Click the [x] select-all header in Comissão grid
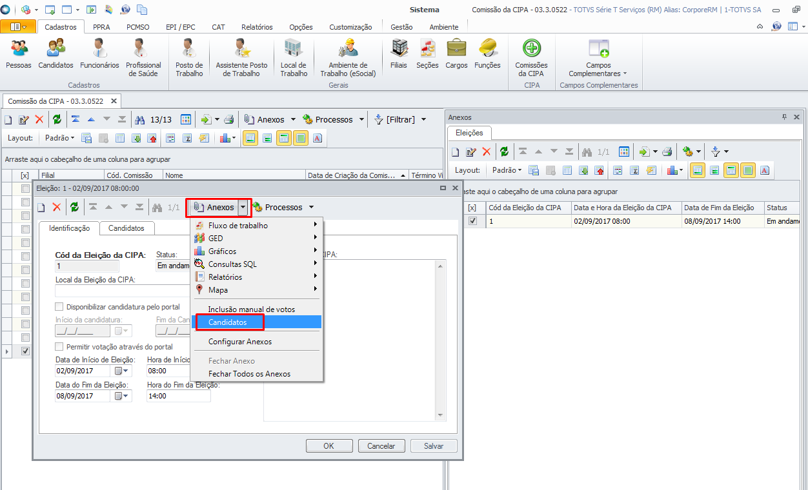Image resolution: width=808 pixels, height=490 pixels. point(25,175)
